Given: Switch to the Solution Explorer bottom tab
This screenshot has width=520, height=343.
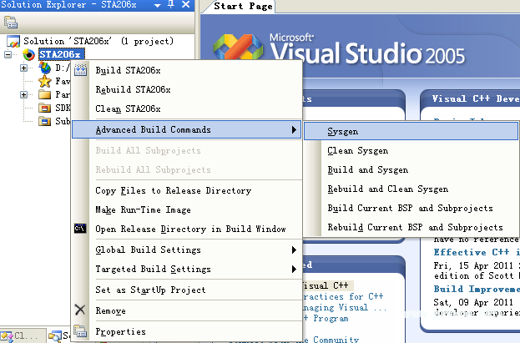Looking at the screenshot, I should 59,336.
